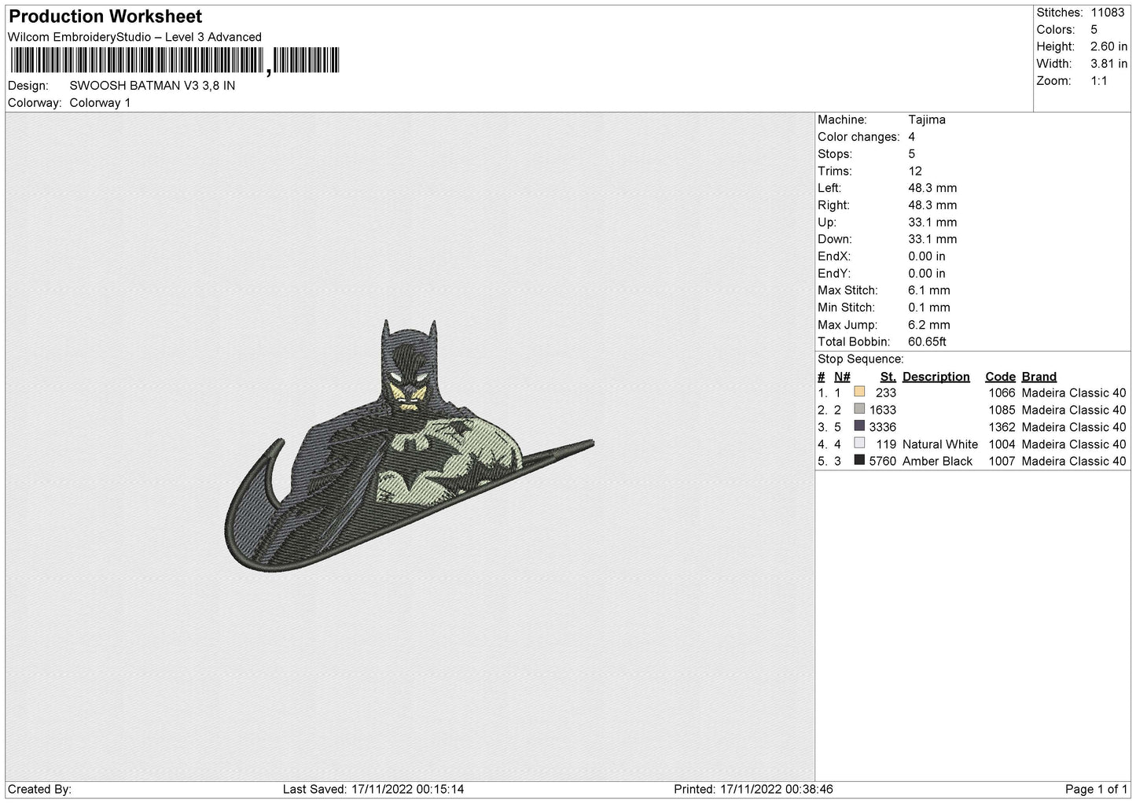Choose the Amber Black thread swatch
This screenshot has height=803, width=1136.
(x=859, y=461)
